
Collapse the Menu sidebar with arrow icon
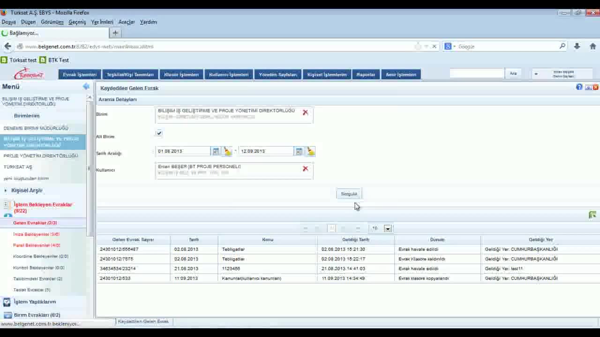[86, 87]
